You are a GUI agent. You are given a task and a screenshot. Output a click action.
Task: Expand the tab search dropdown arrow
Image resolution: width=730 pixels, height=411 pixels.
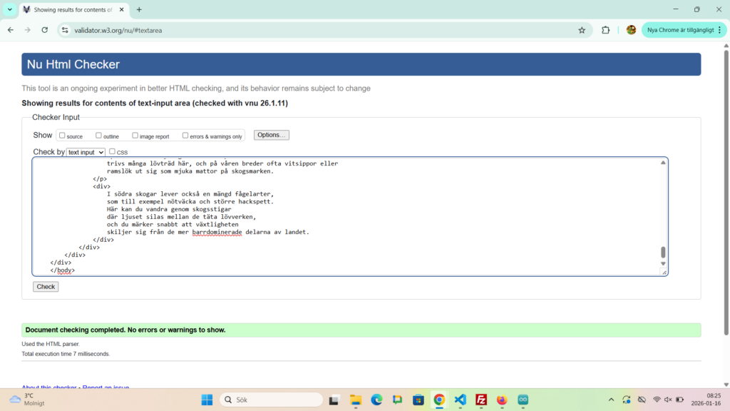pyautogui.click(x=10, y=9)
